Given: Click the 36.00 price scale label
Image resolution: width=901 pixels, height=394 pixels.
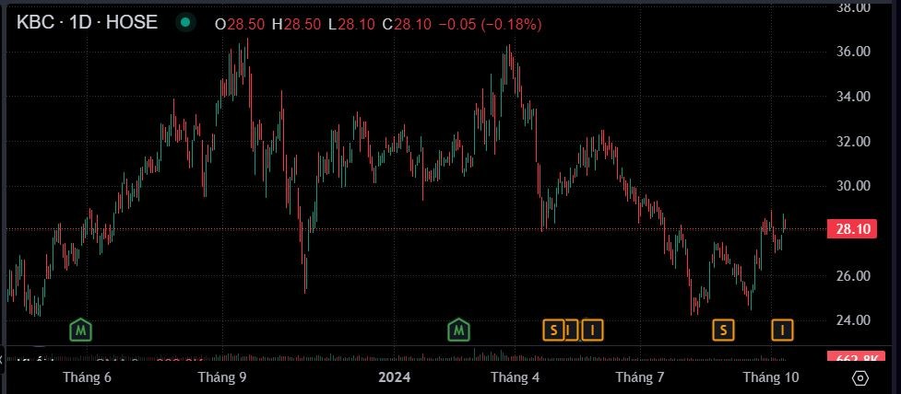Looking at the screenshot, I should coord(853,52).
